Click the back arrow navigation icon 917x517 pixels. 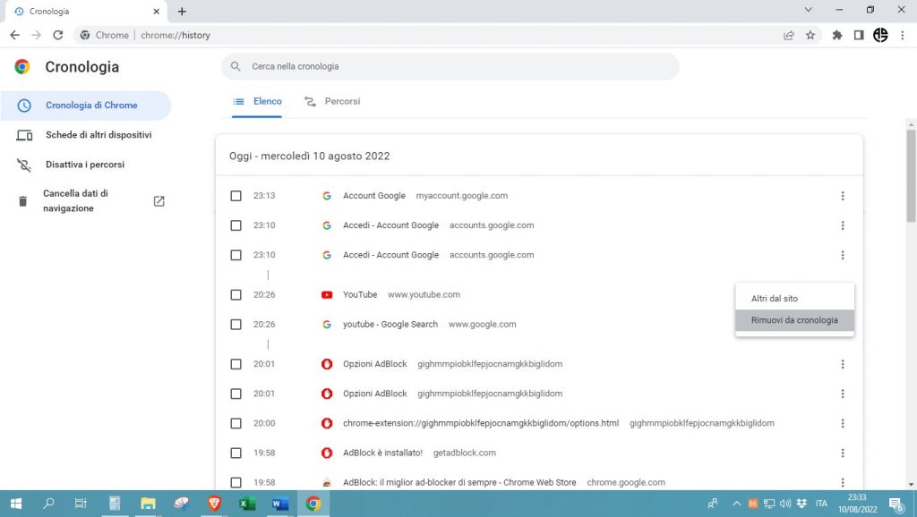point(14,36)
